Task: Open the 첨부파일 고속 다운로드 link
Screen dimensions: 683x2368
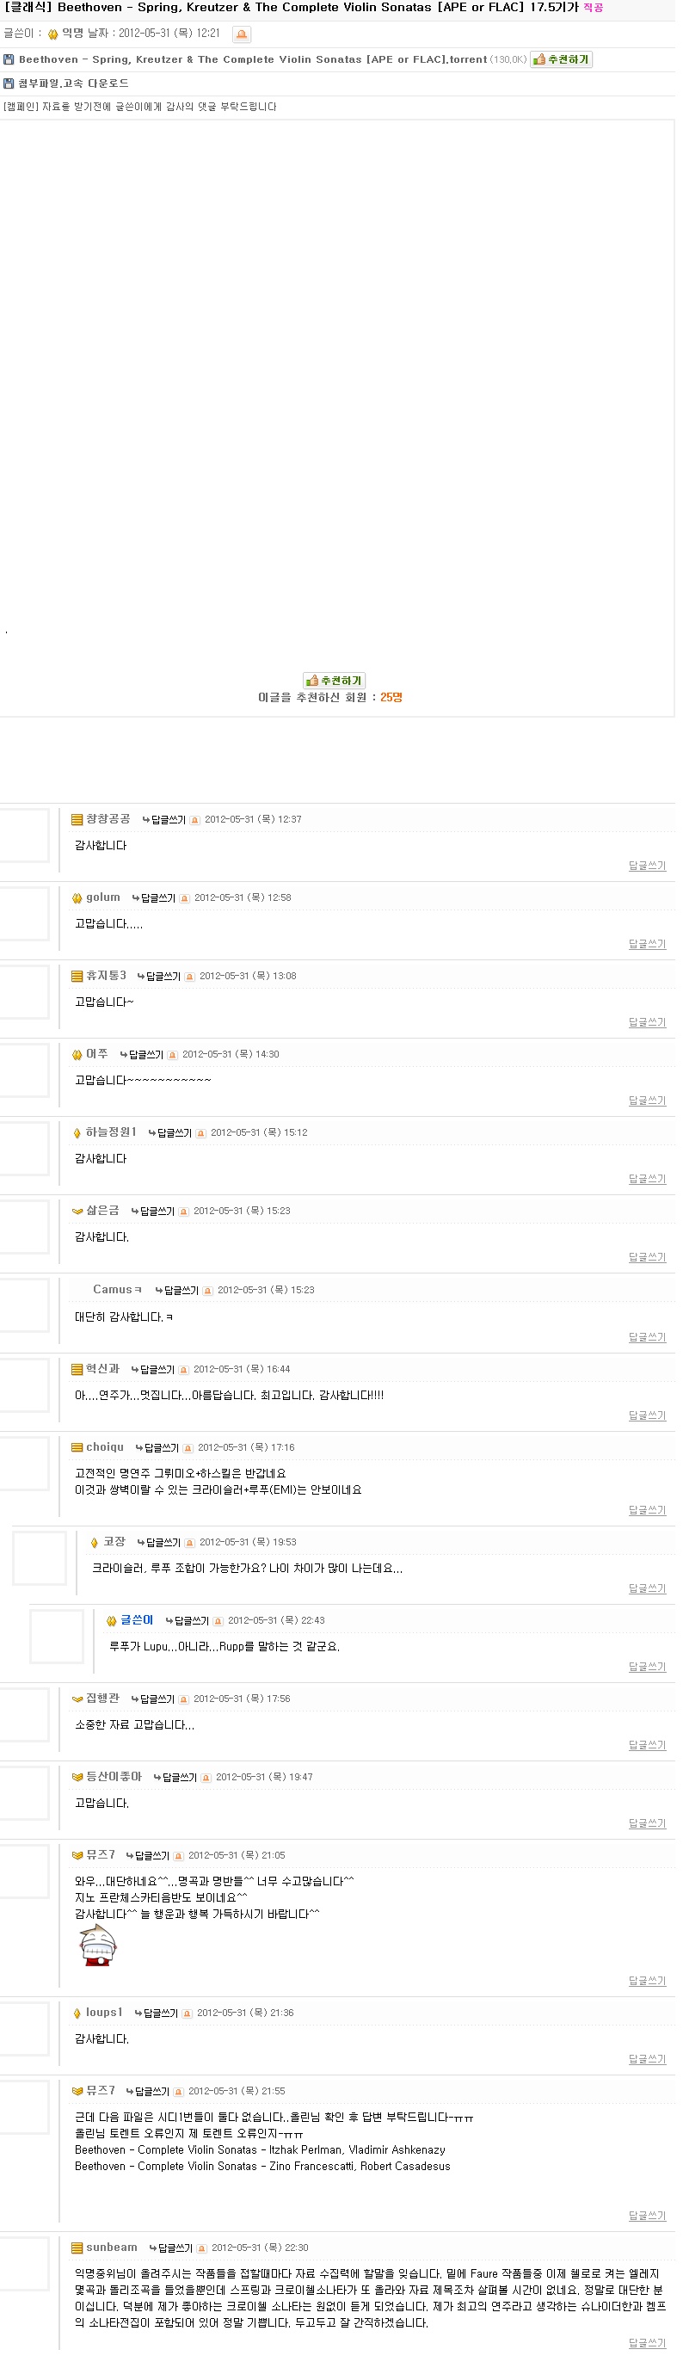Action: click(73, 83)
